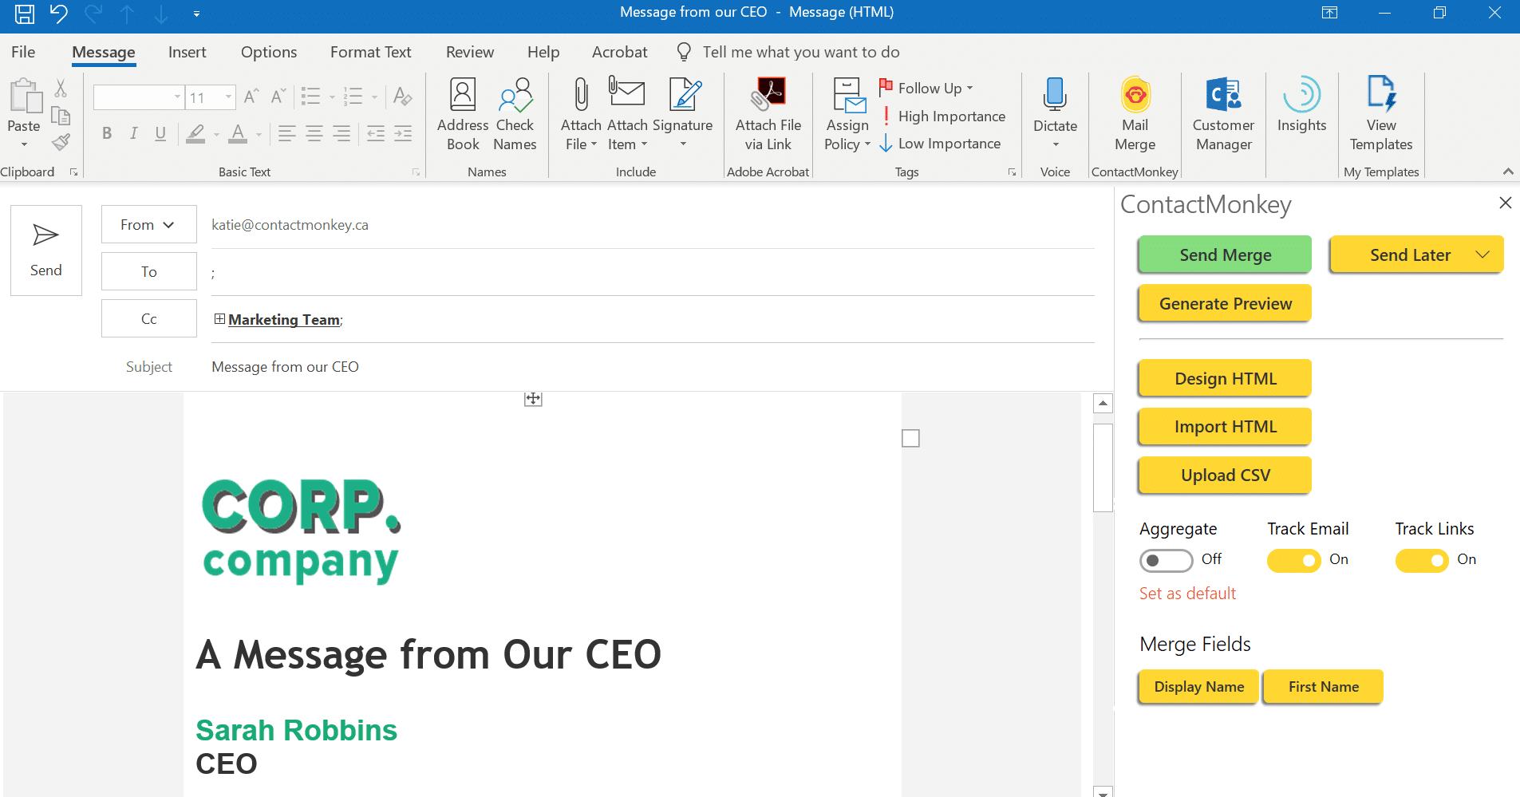
Task: Run Check Names
Action: coord(515,114)
